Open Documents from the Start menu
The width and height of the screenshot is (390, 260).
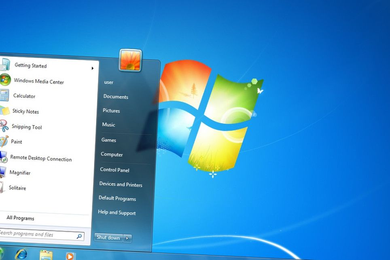coord(116,97)
